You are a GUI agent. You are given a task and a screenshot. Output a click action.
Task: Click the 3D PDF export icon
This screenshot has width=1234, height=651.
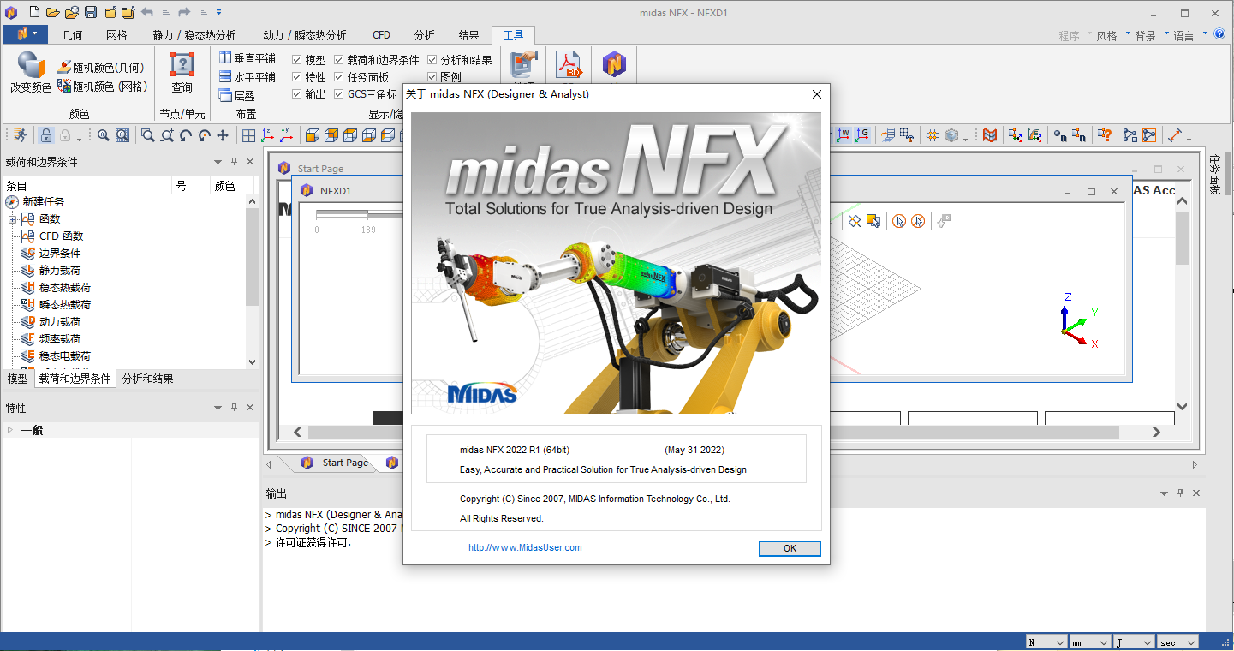click(569, 65)
